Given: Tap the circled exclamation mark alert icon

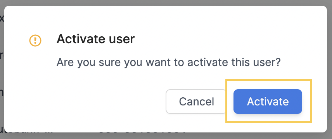Looking at the screenshot, I should coord(35,40).
